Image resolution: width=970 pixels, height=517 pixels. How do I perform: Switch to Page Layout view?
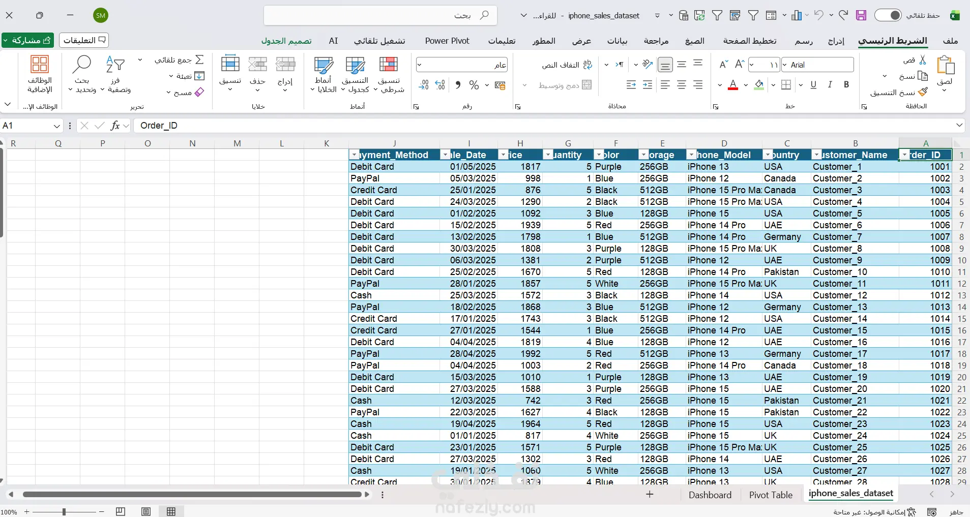tap(146, 511)
